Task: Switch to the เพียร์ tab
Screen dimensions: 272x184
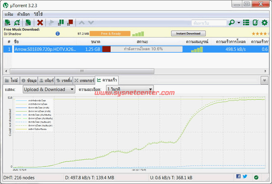Action: (x=47, y=80)
